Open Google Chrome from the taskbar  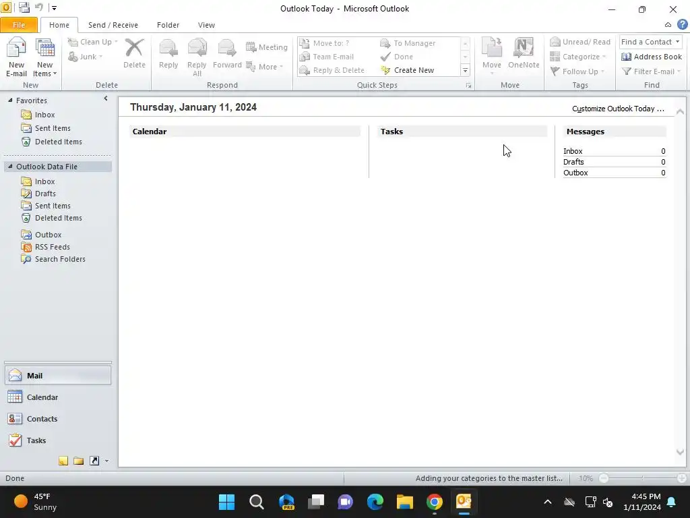click(435, 502)
